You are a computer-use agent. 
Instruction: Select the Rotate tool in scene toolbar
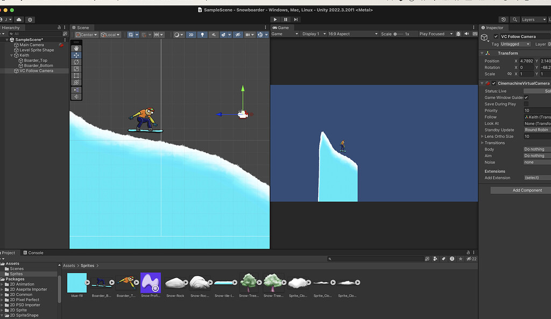coord(76,62)
